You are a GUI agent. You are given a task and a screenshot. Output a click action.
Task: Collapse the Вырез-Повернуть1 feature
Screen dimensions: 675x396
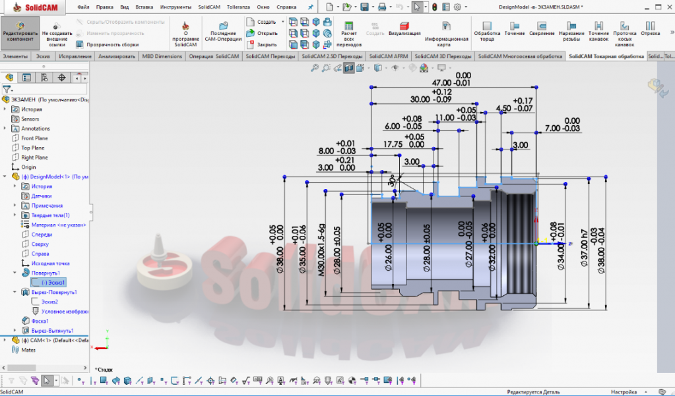(15, 293)
